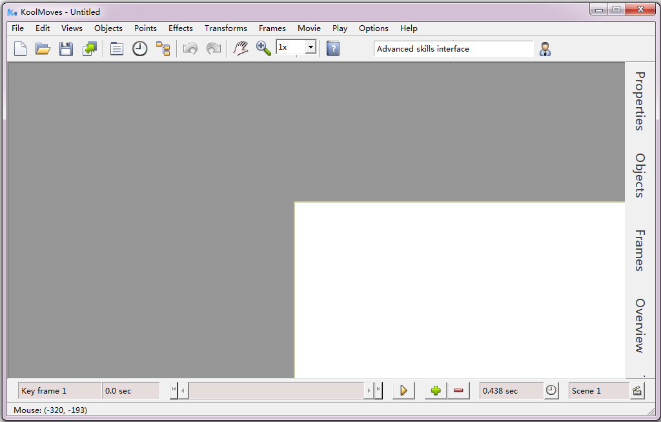
Task: Delete key frame with red minus
Action: [458, 391]
